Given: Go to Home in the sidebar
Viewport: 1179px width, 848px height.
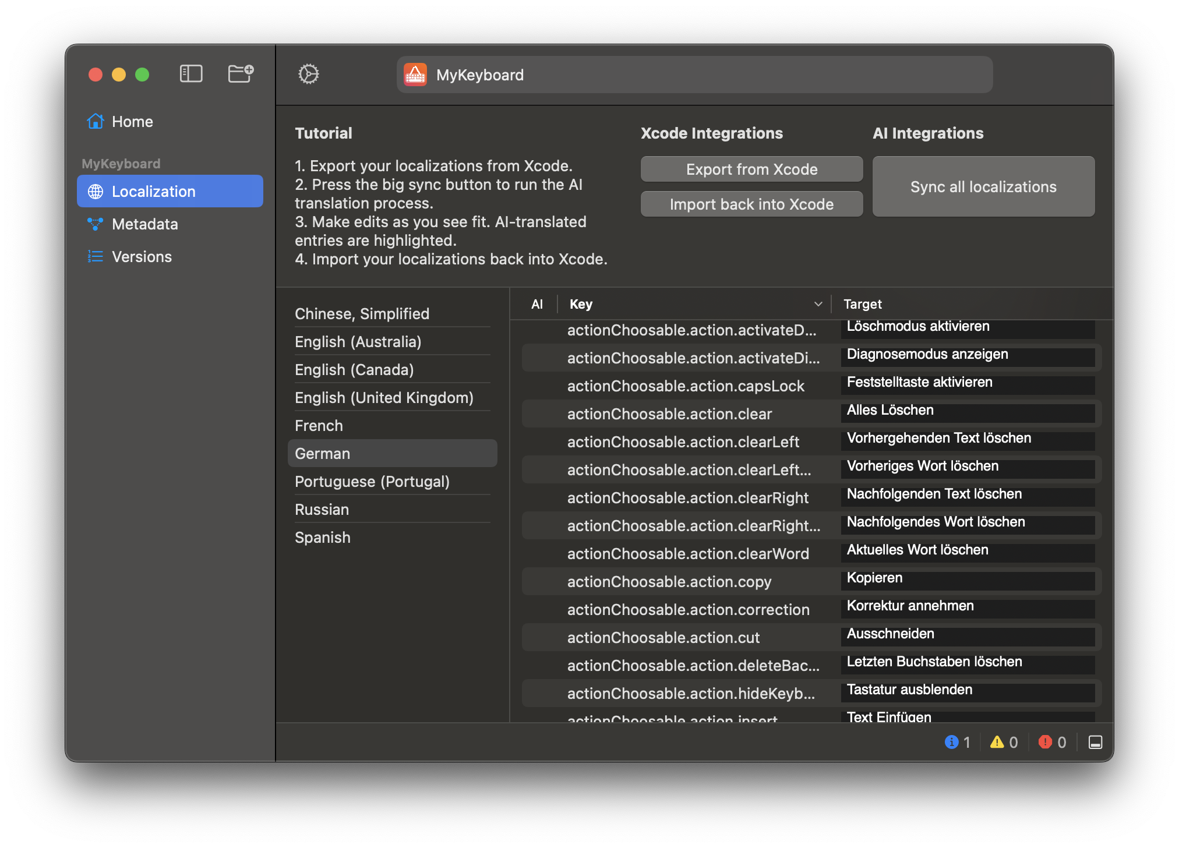Looking at the screenshot, I should pyautogui.click(x=132, y=122).
